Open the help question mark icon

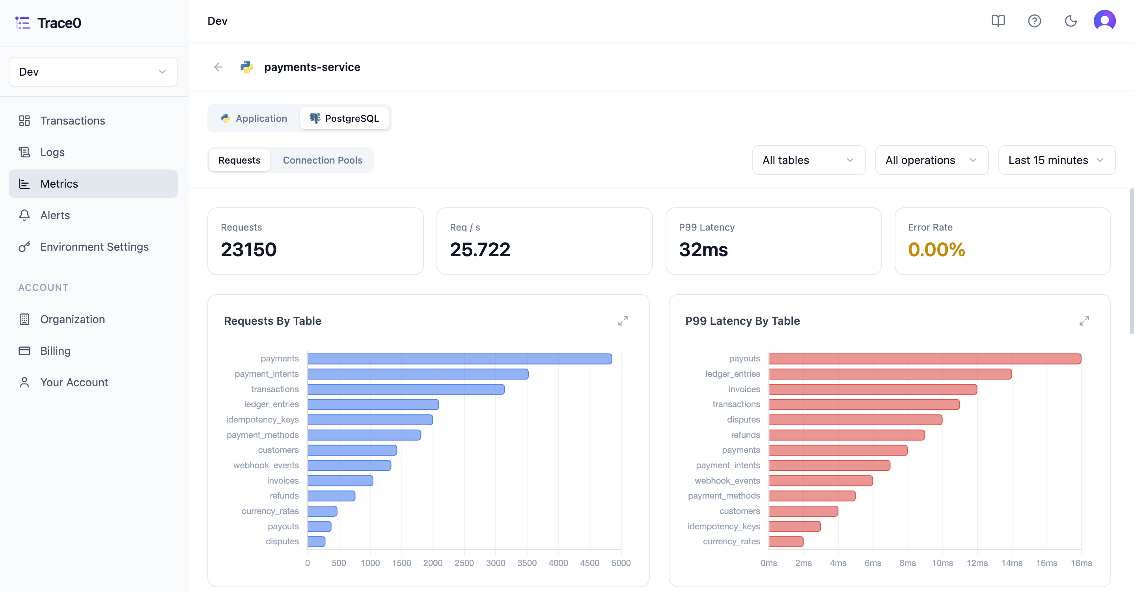click(x=1034, y=20)
